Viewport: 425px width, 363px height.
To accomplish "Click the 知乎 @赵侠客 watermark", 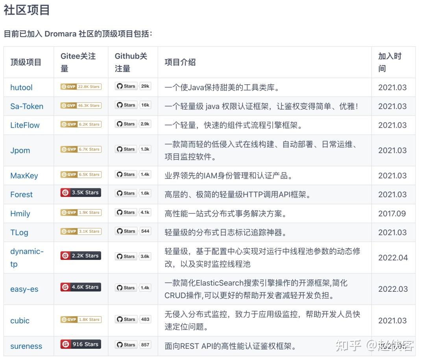I will tap(376, 344).
